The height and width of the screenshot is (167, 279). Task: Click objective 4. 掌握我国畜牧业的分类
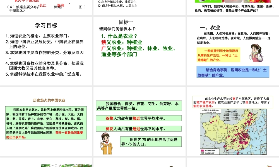(x=44, y=66)
